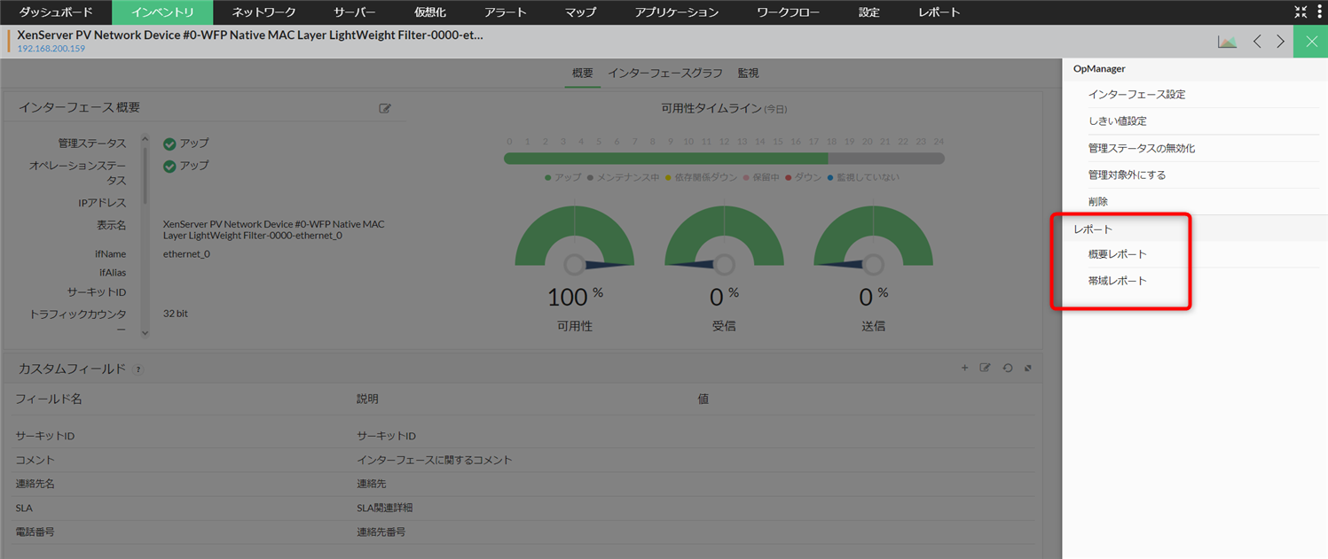Click the フィールド名 column header
This screenshot has height=559, width=1328.
[x=49, y=399]
